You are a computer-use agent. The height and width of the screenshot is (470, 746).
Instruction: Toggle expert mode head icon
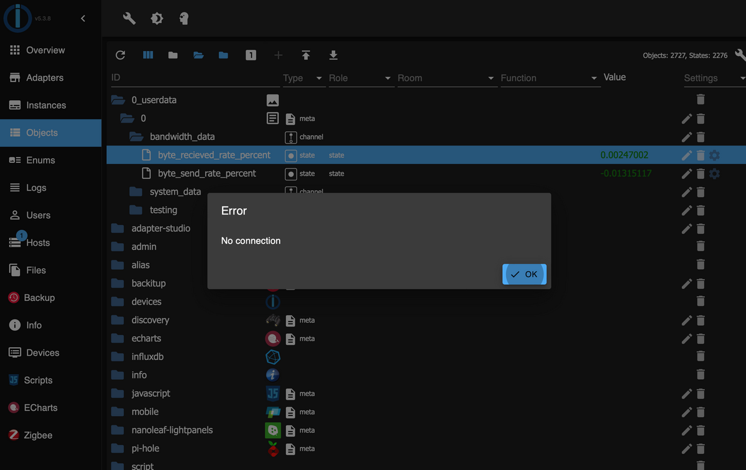[x=183, y=19]
